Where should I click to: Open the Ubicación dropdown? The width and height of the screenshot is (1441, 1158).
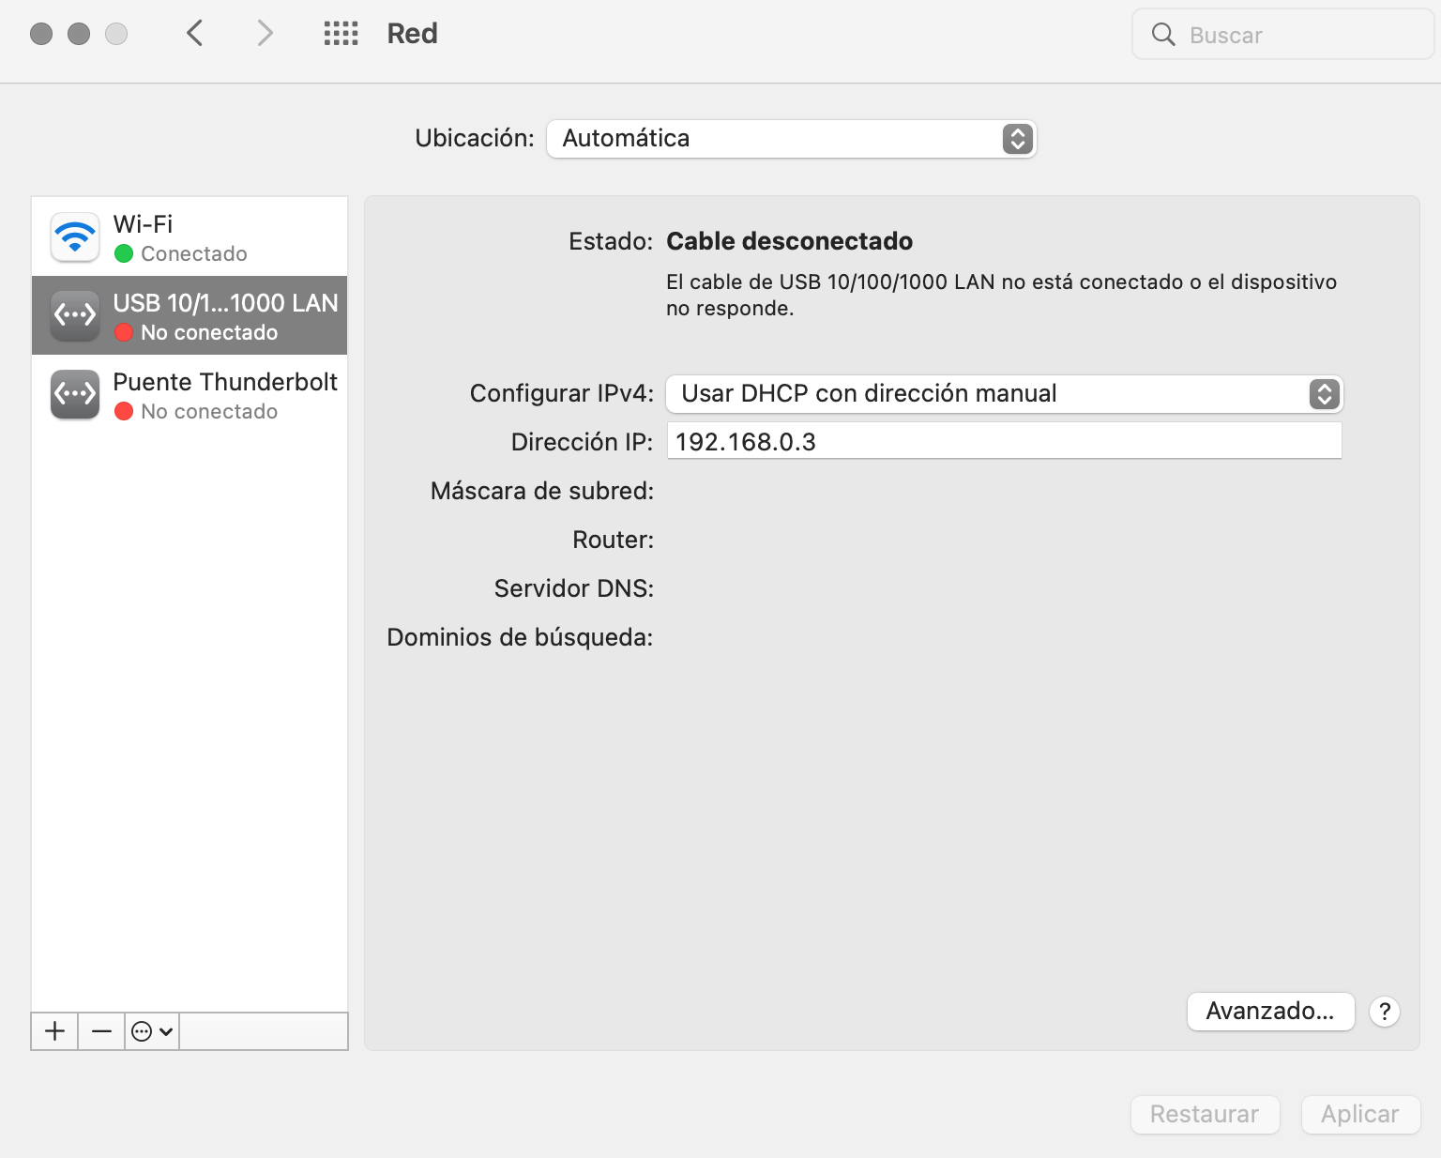tap(791, 139)
